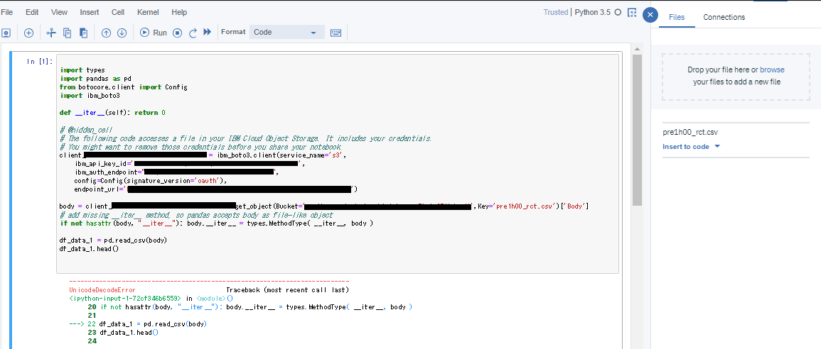The width and height of the screenshot is (821, 349).
Task: Click the scrollbar up arrow
Action: tap(637, 49)
